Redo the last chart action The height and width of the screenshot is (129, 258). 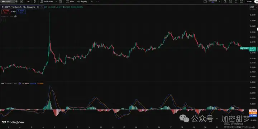pos(97,1)
